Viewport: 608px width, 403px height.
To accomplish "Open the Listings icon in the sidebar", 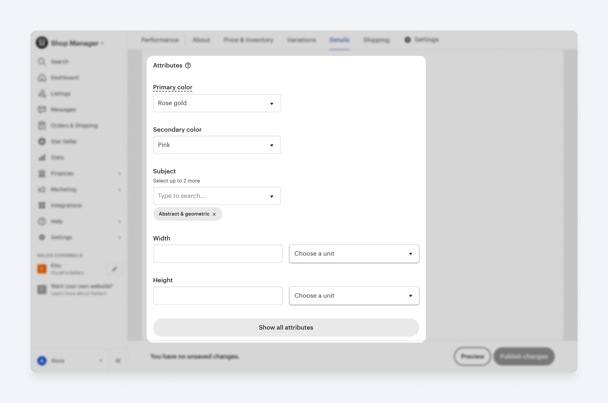I will click(x=42, y=94).
